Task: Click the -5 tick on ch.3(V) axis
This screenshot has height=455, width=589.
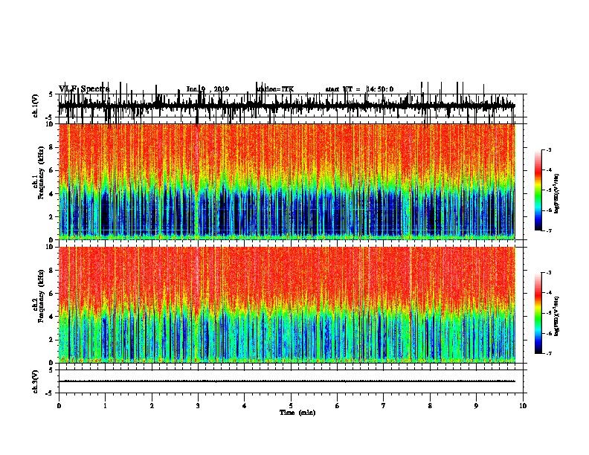Action: (x=51, y=393)
